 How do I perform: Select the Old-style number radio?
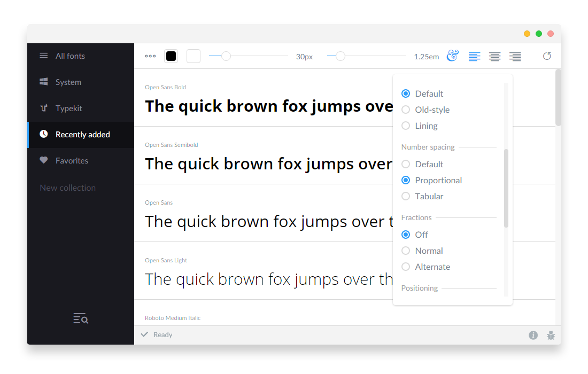(406, 110)
